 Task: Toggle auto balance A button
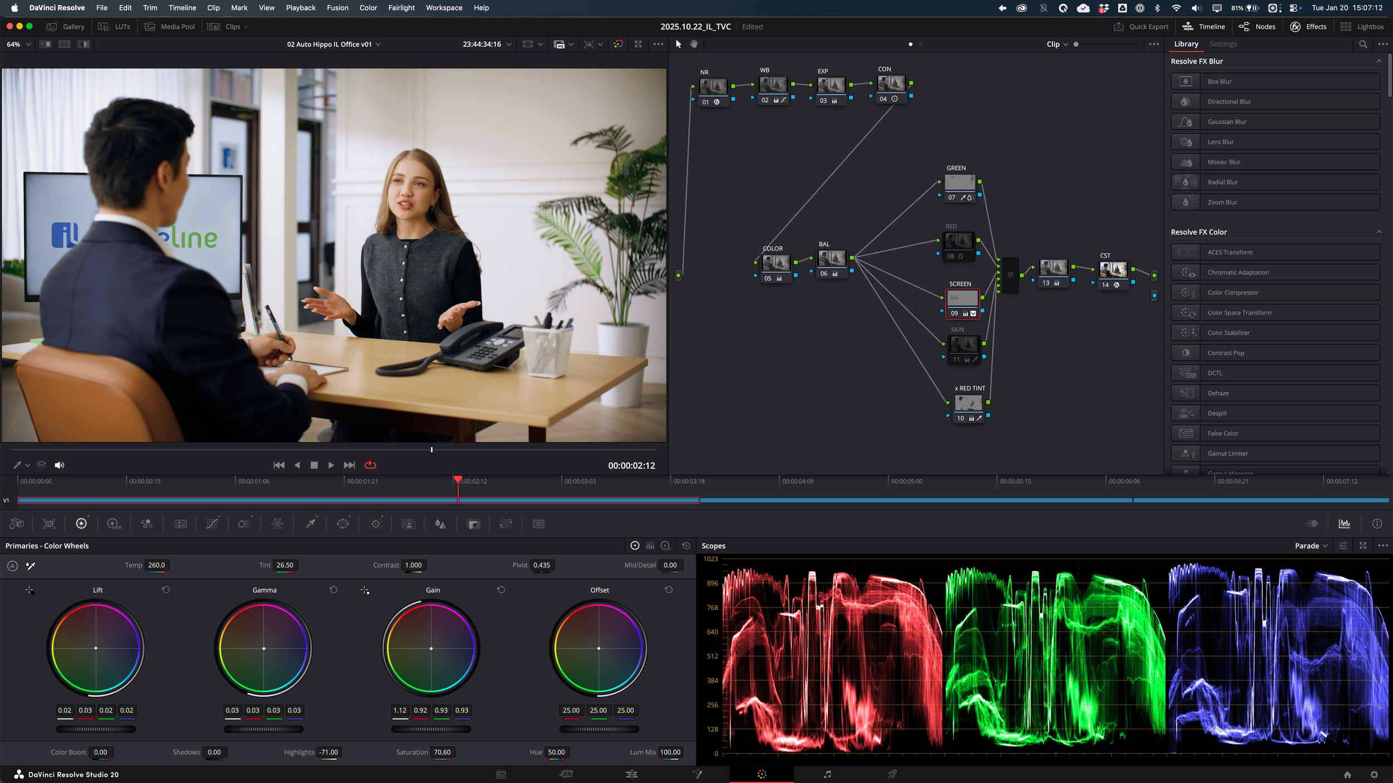click(12, 566)
